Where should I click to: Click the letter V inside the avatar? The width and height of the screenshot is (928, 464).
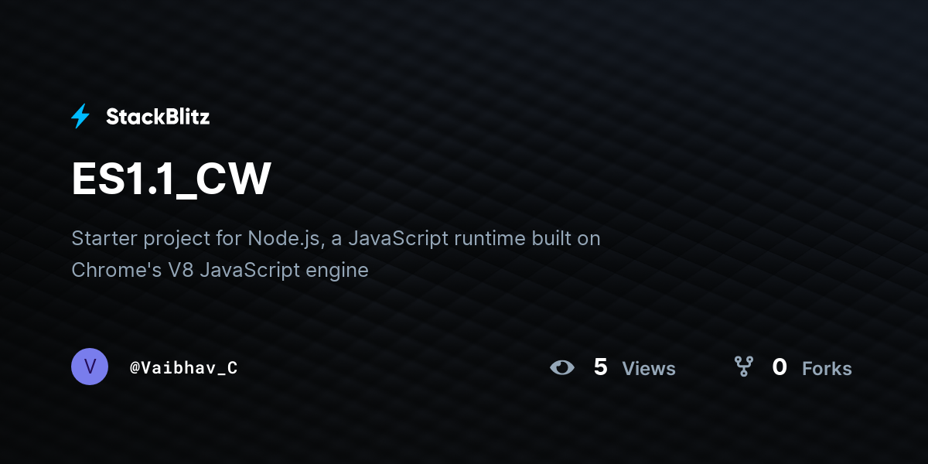click(x=90, y=367)
